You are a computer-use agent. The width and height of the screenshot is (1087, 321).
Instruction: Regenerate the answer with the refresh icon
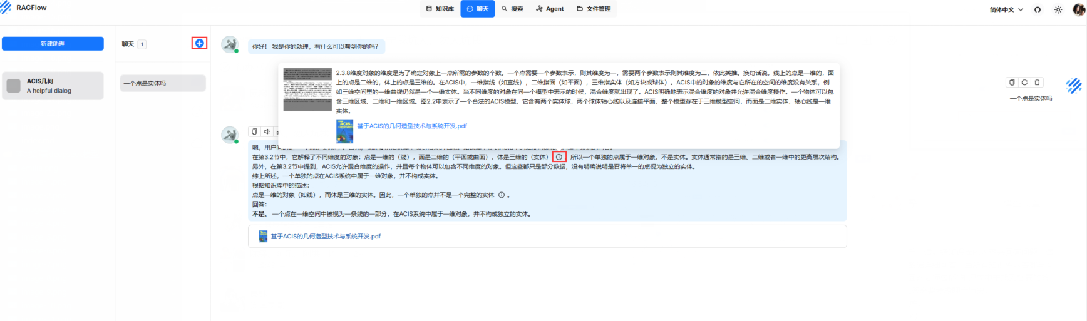click(1024, 83)
